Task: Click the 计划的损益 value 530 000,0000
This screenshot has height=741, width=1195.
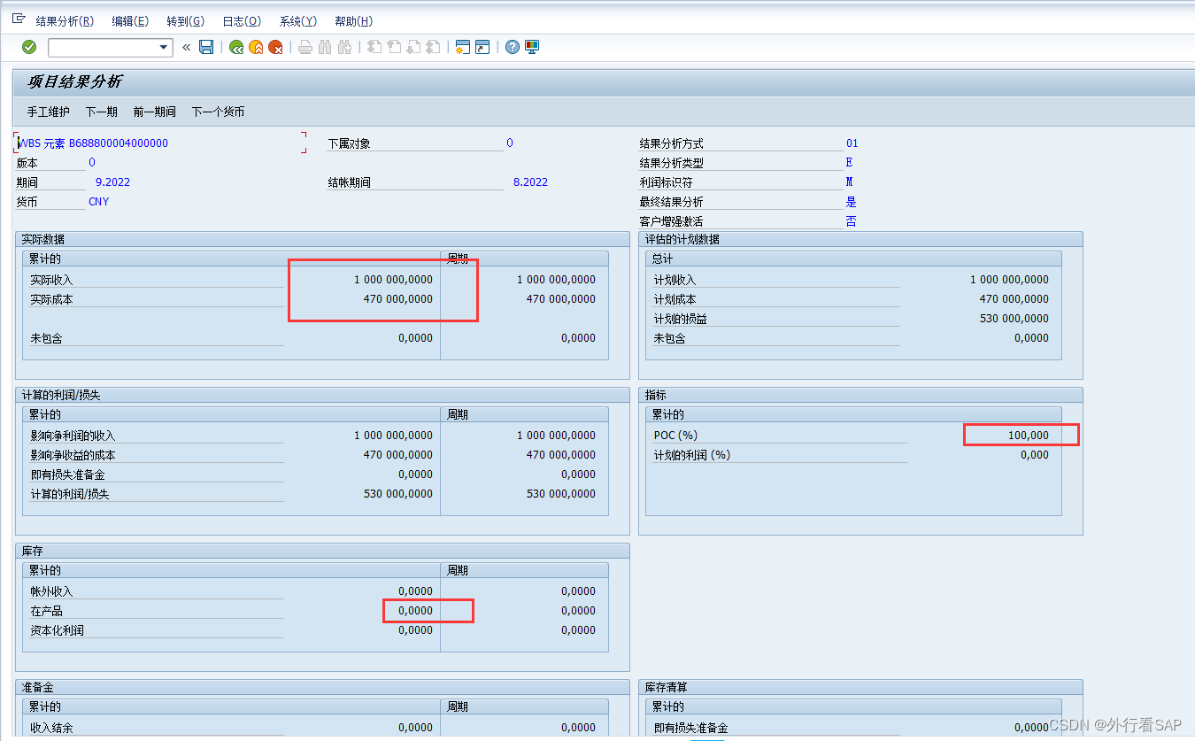Action: pyautogui.click(x=1014, y=319)
